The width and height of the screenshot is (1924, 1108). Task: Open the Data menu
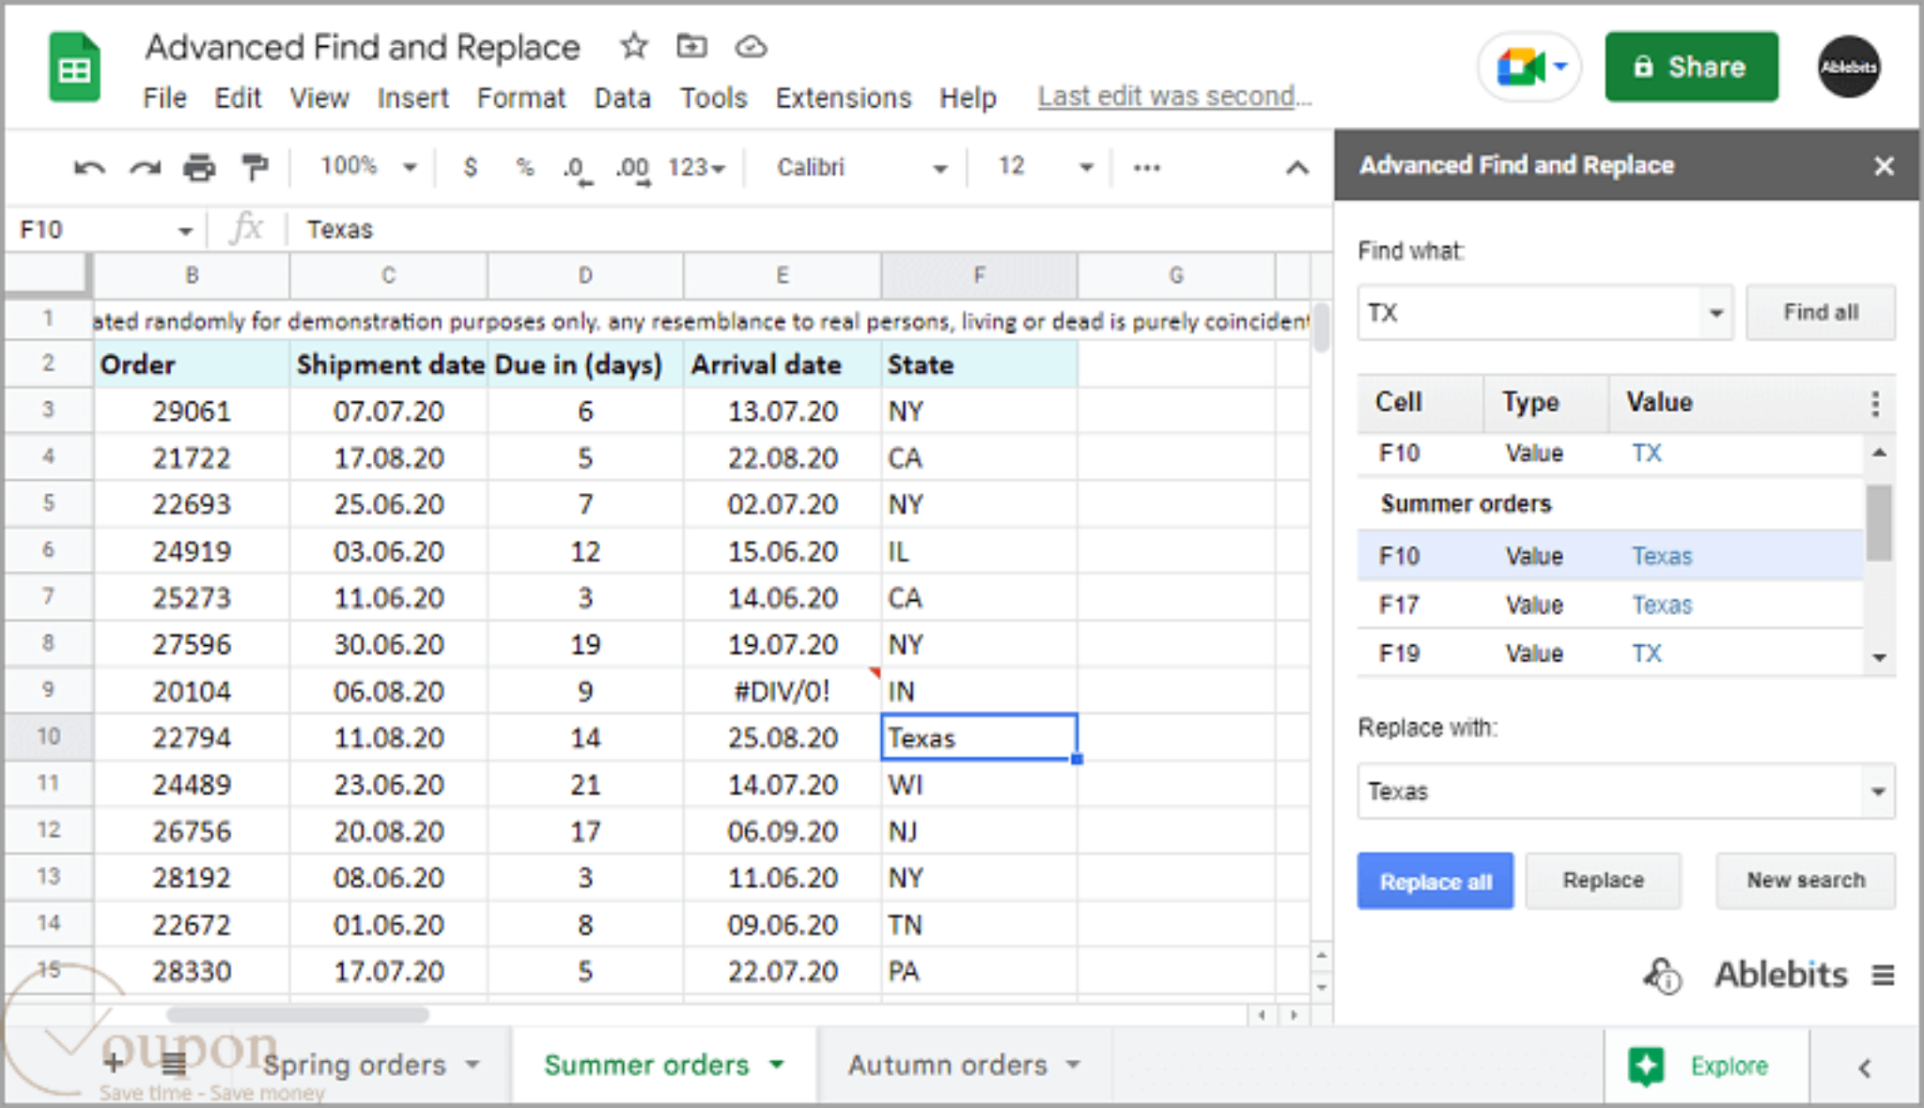622,98
